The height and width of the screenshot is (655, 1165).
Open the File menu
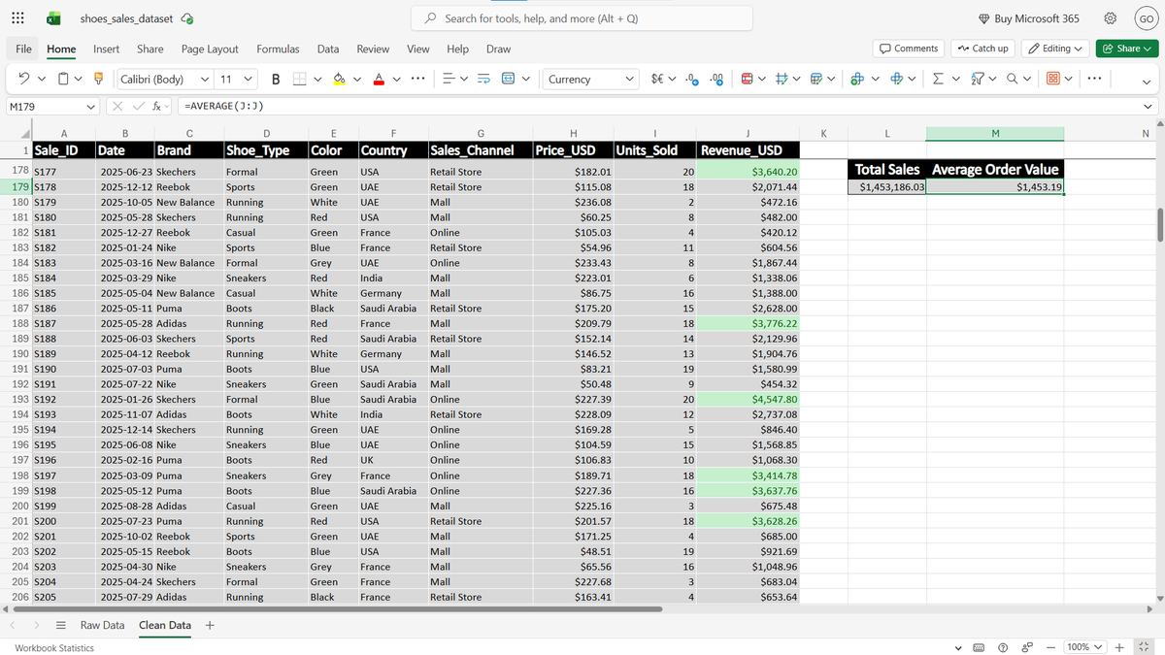[x=24, y=49]
